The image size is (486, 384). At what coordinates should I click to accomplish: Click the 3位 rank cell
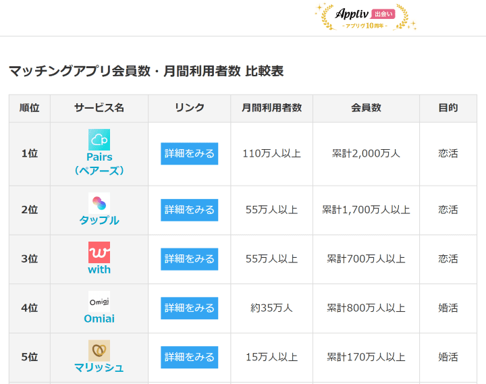click(30, 259)
